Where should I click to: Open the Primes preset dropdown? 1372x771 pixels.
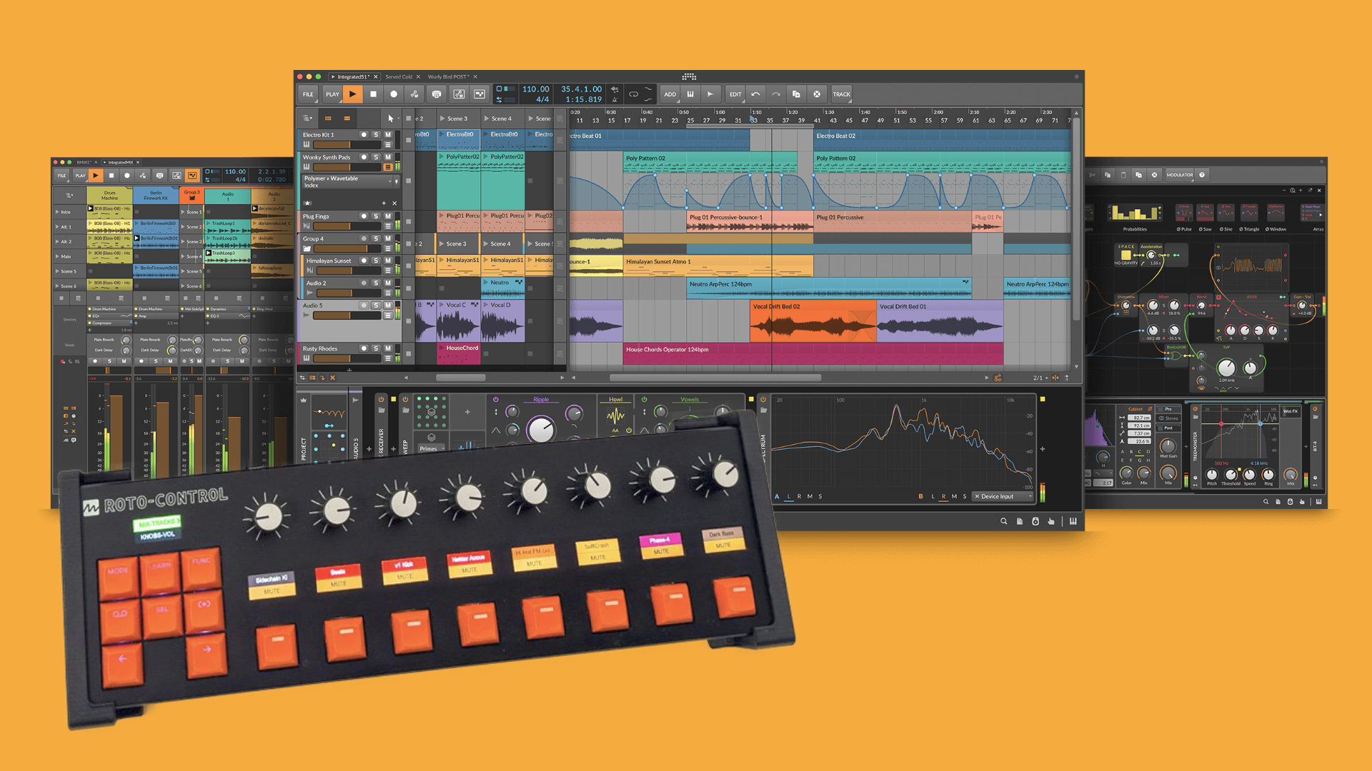(x=431, y=448)
